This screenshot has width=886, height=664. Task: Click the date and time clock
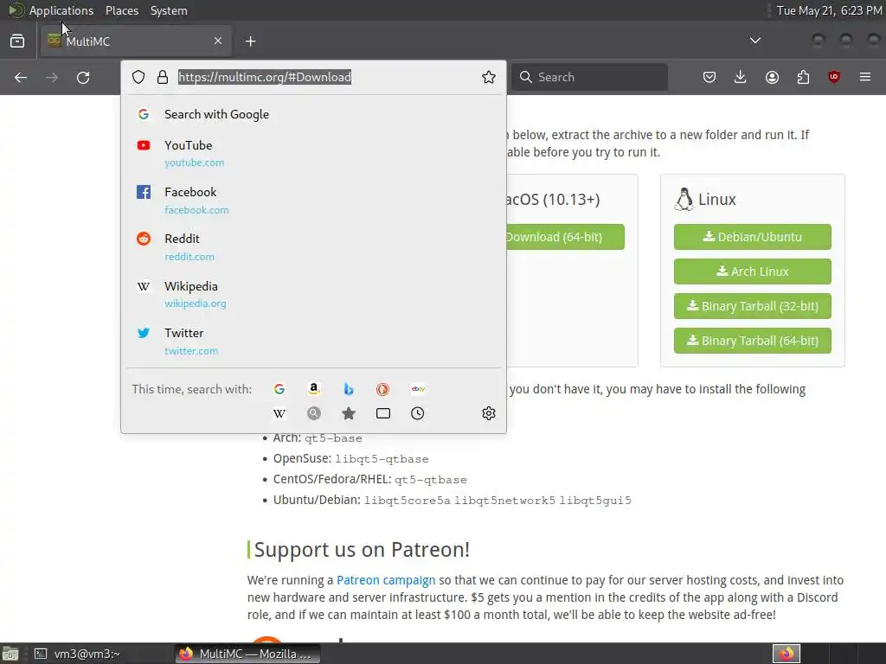coord(829,10)
